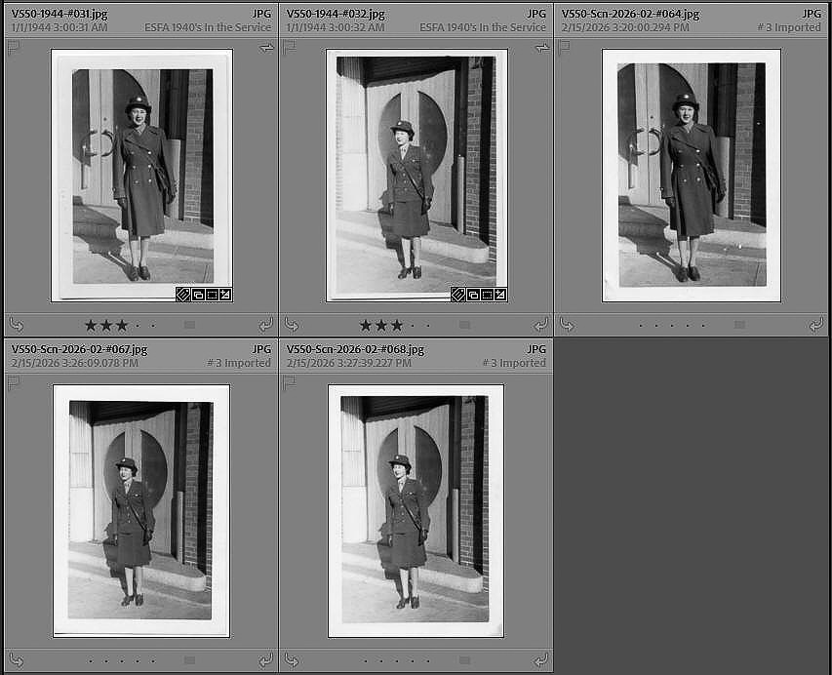Click the date 2/15/2026 3:27:39.227 PM
This screenshot has height=675, width=832.
pos(349,363)
